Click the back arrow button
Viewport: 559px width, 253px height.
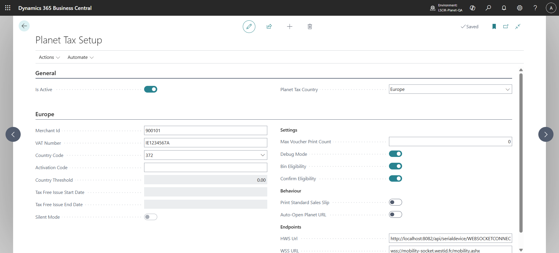(24, 26)
